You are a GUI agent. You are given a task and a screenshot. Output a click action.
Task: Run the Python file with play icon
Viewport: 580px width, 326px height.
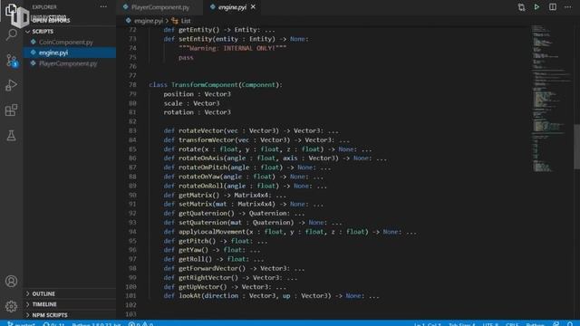pyautogui.click(x=536, y=7)
